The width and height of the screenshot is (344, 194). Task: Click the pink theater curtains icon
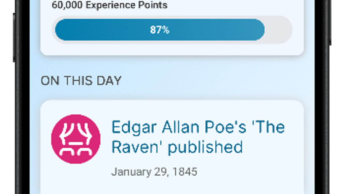click(76, 139)
